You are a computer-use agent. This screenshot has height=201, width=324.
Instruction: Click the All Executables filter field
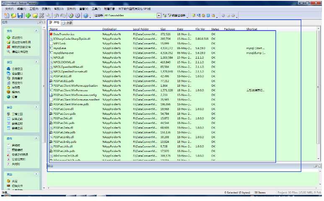pos(130,15)
